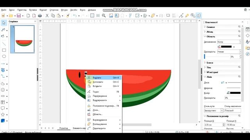Image resolution: width=250 pixels, height=140 pixels.
Task: Click the Copy icon in toolbar
Action: 53,16
